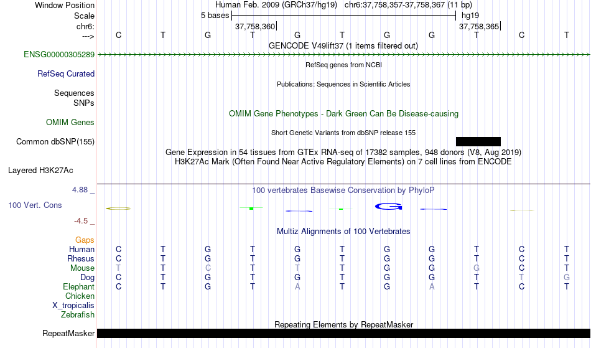This screenshot has height=348, width=591.
Task: Click the 100 Vert. Cons track label
Action: [35, 205]
